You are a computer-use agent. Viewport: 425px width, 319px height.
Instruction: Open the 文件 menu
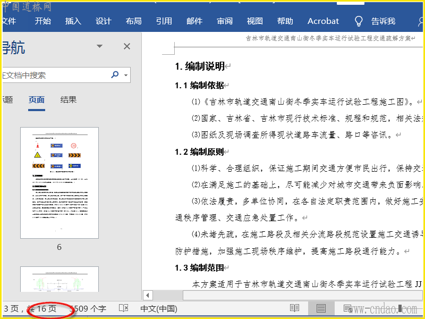tap(9, 21)
